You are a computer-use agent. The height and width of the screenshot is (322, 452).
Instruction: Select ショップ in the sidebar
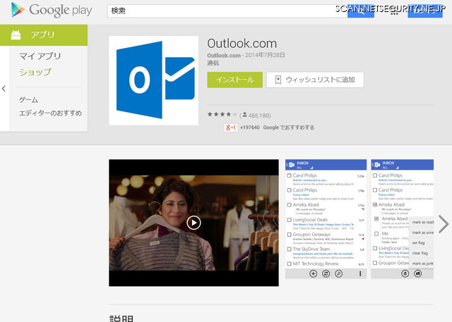click(x=35, y=72)
